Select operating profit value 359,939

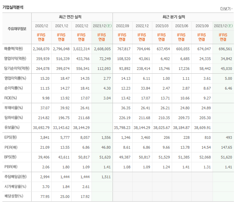tap(43, 59)
